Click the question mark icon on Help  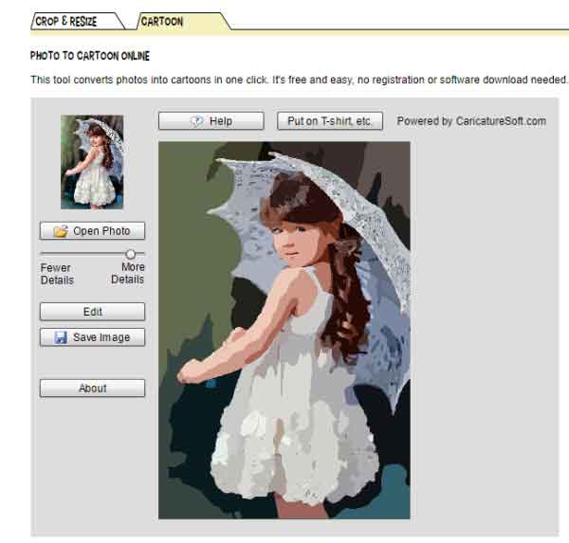[196, 120]
